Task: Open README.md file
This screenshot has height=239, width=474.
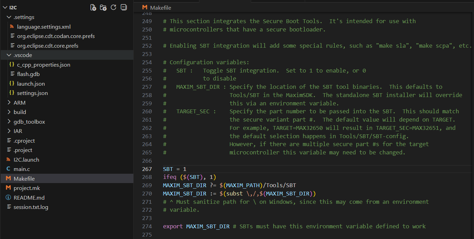Action: coord(29,198)
